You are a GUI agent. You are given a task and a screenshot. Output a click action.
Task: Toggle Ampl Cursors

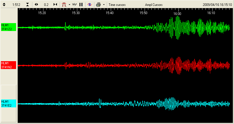point(154,5)
